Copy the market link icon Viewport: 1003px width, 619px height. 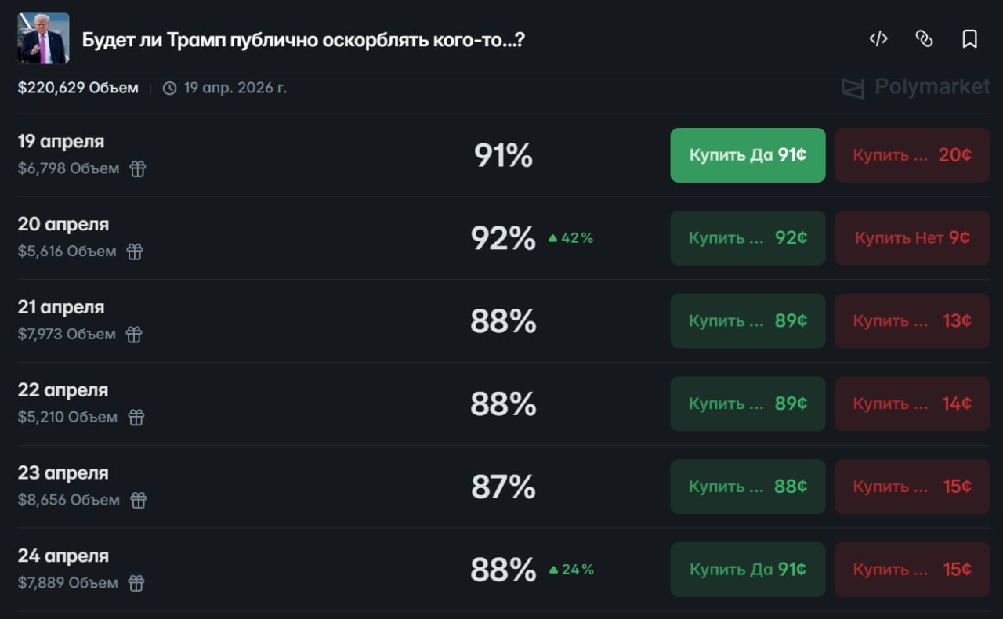924,39
